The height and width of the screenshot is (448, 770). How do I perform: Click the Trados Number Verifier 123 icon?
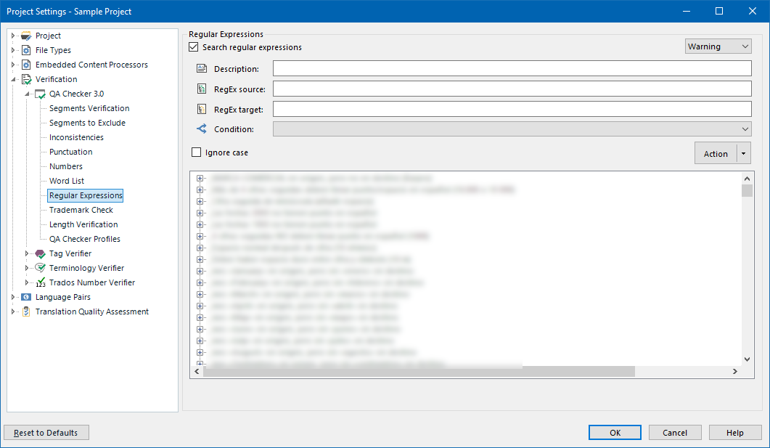[41, 282]
